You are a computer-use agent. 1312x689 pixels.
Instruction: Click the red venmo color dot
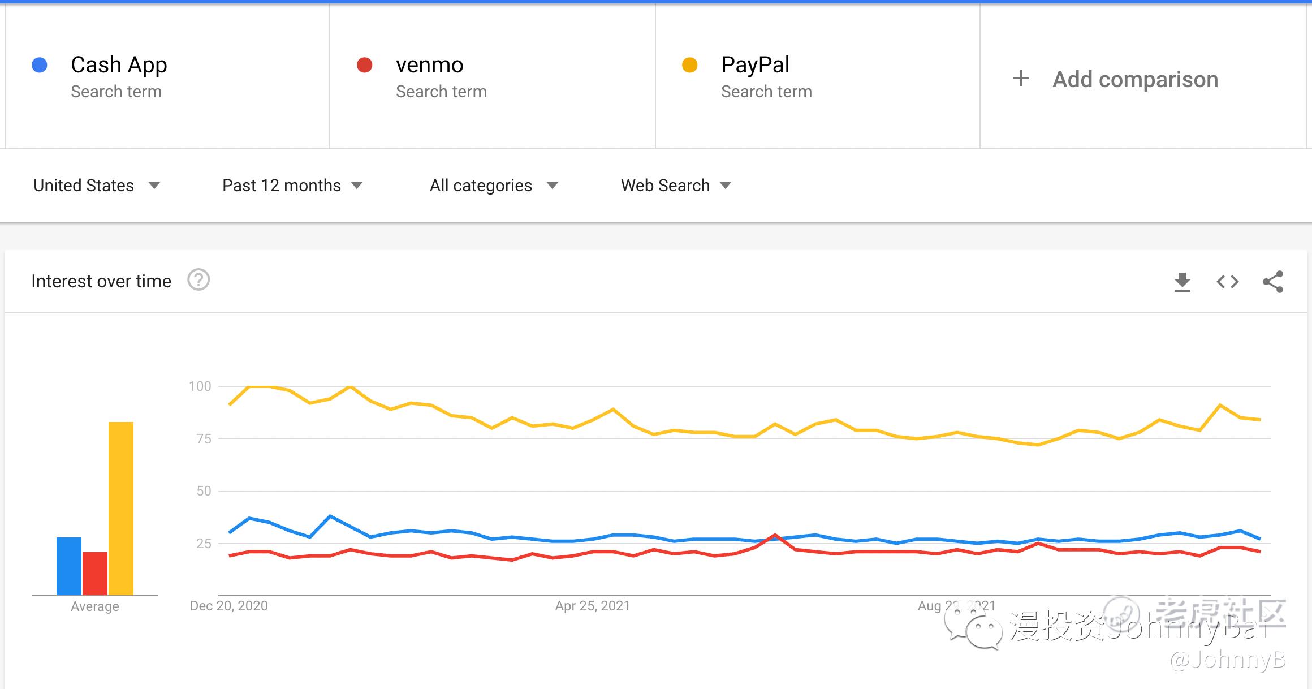point(365,65)
